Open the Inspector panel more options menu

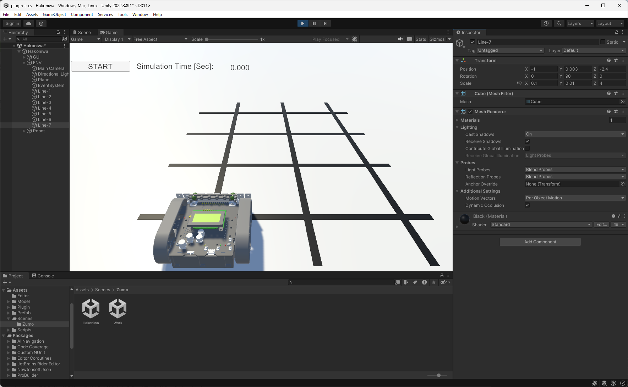click(623, 32)
